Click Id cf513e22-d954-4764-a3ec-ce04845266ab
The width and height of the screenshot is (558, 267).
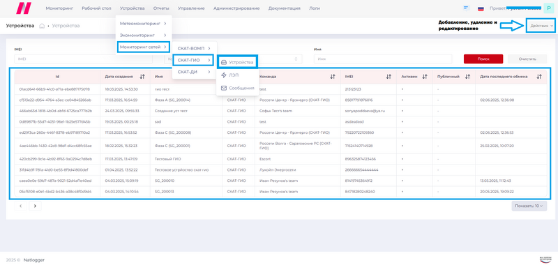[55, 100]
